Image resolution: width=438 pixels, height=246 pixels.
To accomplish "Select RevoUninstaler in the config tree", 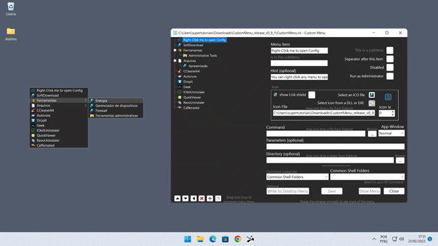I will tap(194, 103).
